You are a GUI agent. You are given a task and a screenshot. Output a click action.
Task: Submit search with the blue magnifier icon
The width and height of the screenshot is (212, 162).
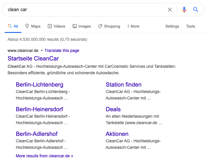tap(196, 10)
